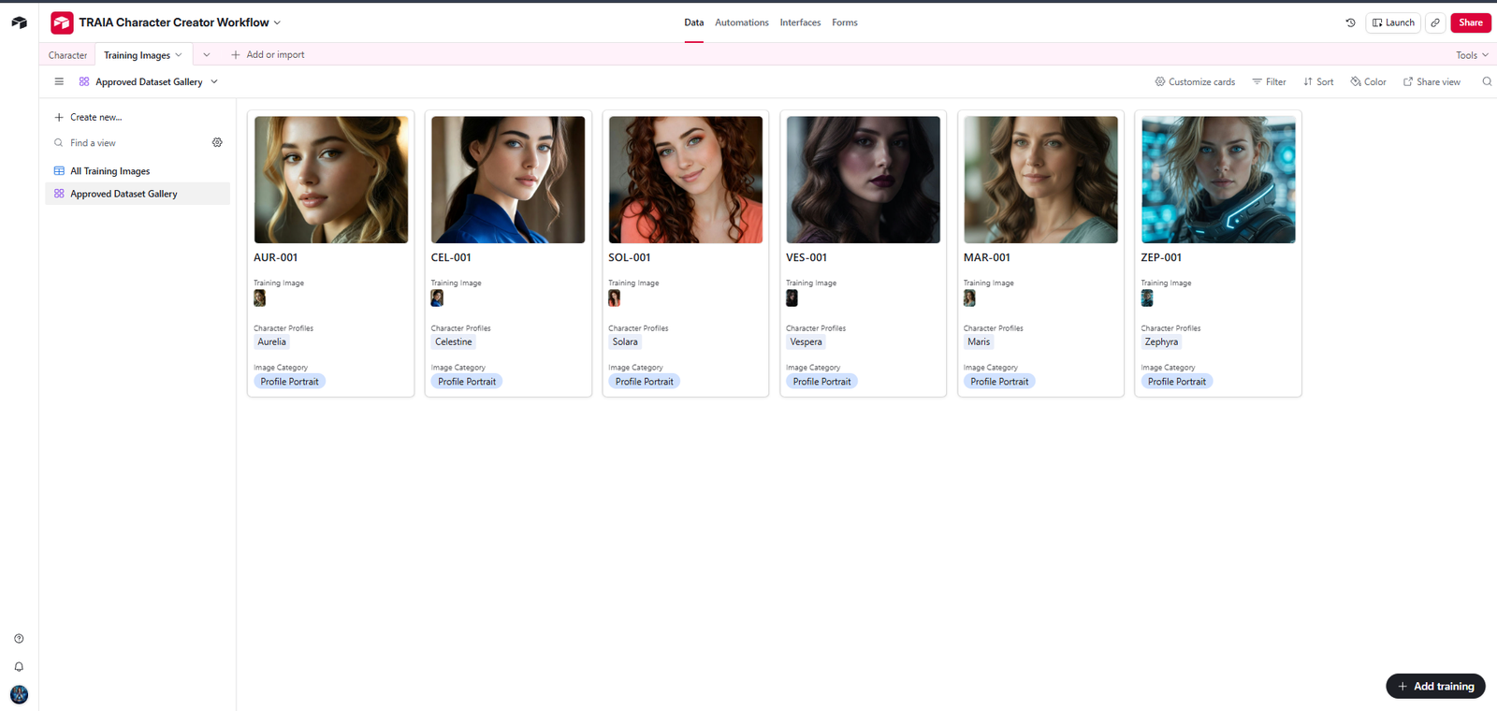Open the Filter options
The height and width of the screenshot is (711, 1497).
1269,81
